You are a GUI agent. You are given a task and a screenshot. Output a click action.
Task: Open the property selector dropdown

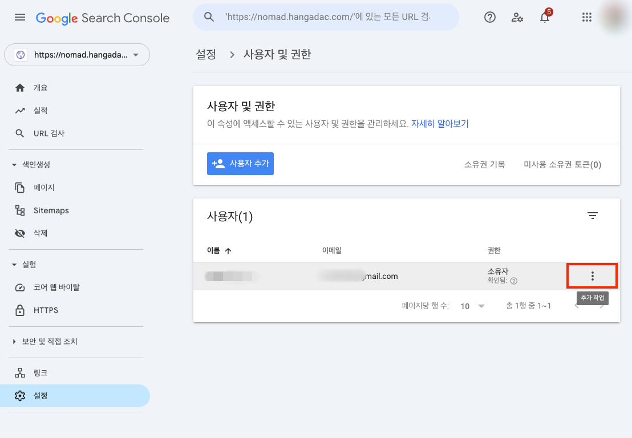click(x=77, y=55)
